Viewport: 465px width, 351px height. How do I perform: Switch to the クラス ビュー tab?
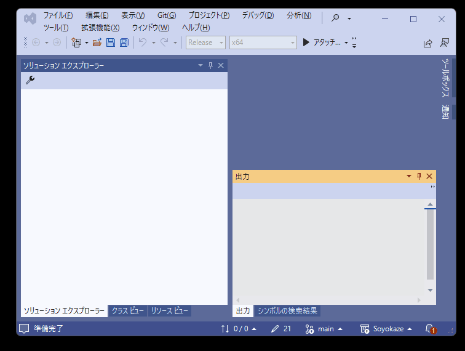tap(128, 311)
